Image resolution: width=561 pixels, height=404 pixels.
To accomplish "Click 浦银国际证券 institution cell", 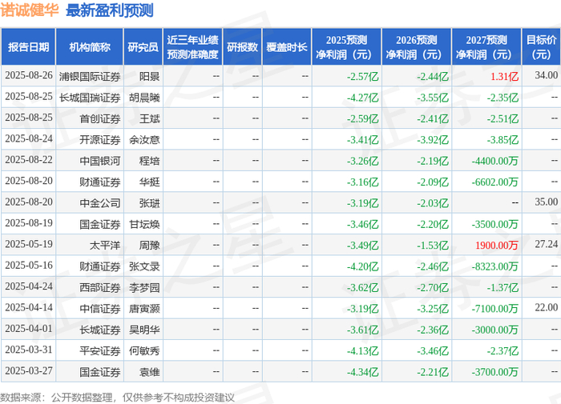I will [90, 77].
